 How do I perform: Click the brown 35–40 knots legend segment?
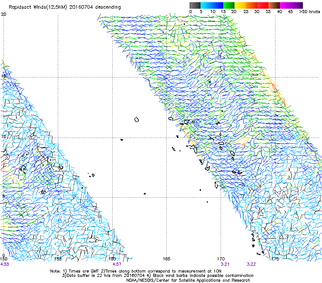click(x=274, y=5)
